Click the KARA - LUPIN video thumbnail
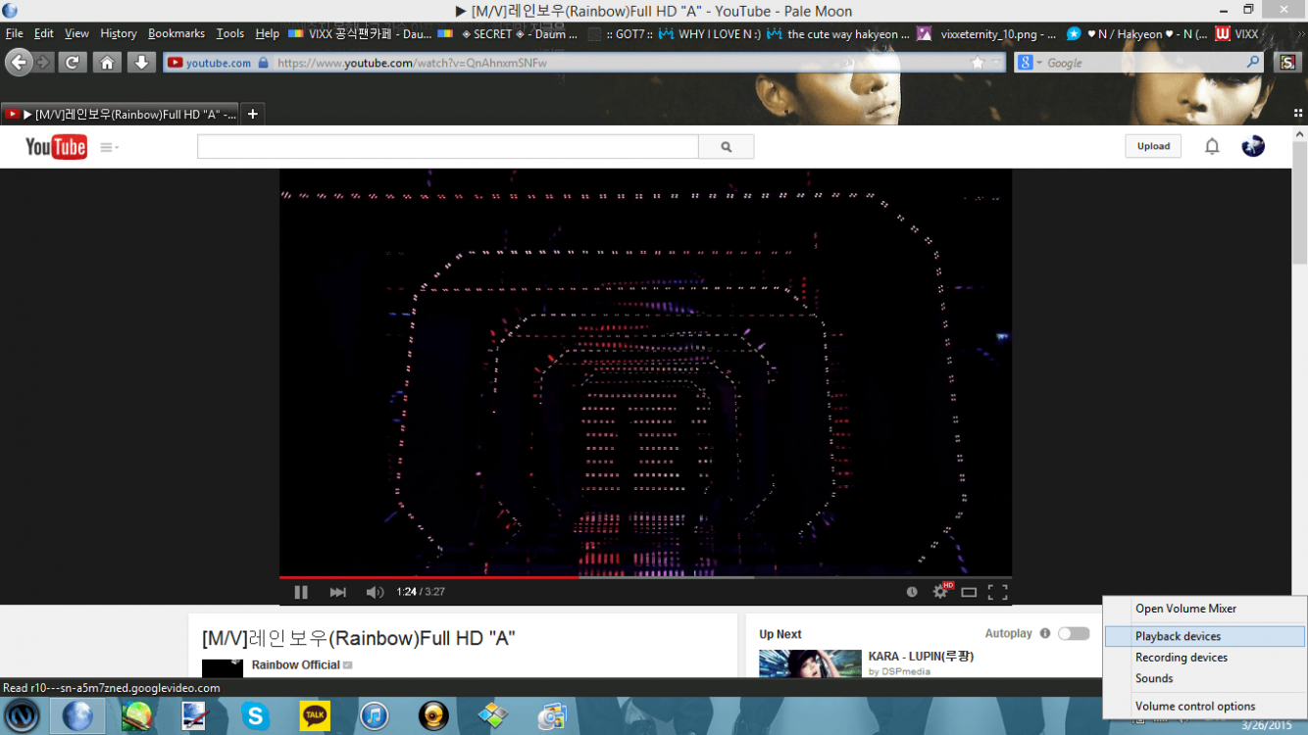Image resolution: width=1308 pixels, height=735 pixels. 810,664
